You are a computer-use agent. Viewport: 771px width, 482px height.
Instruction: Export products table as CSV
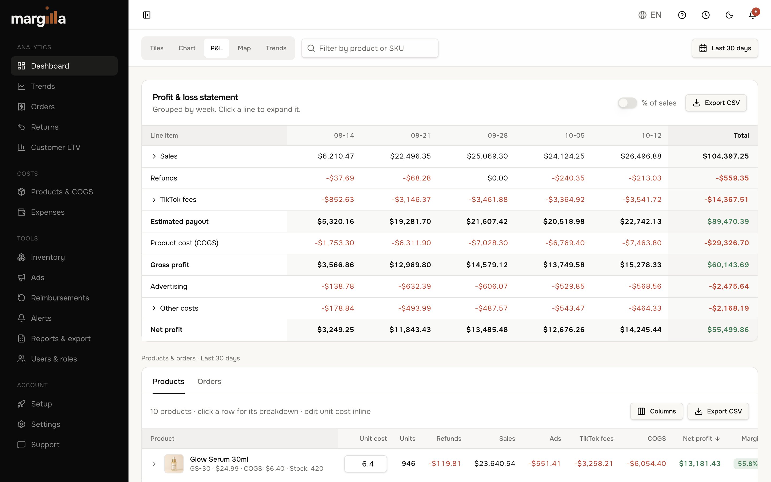(718, 412)
